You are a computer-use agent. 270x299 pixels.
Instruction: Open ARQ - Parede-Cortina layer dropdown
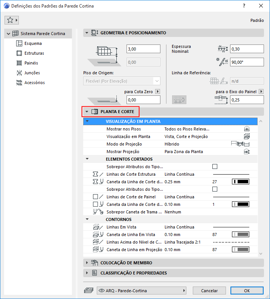click(142, 291)
